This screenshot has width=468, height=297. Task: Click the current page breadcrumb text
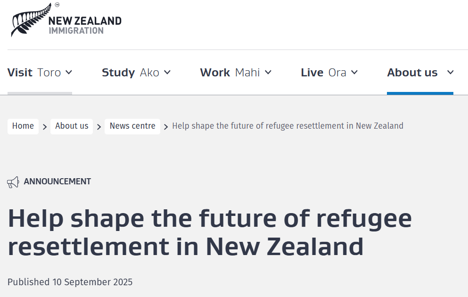click(287, 126)
